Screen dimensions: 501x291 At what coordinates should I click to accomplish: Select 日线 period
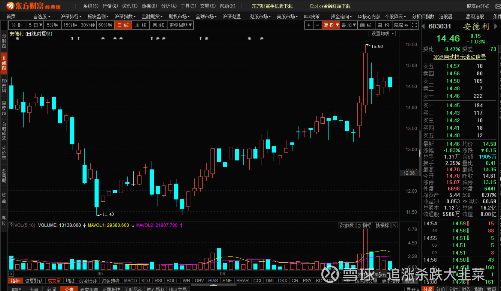click(x=123, y=25)
